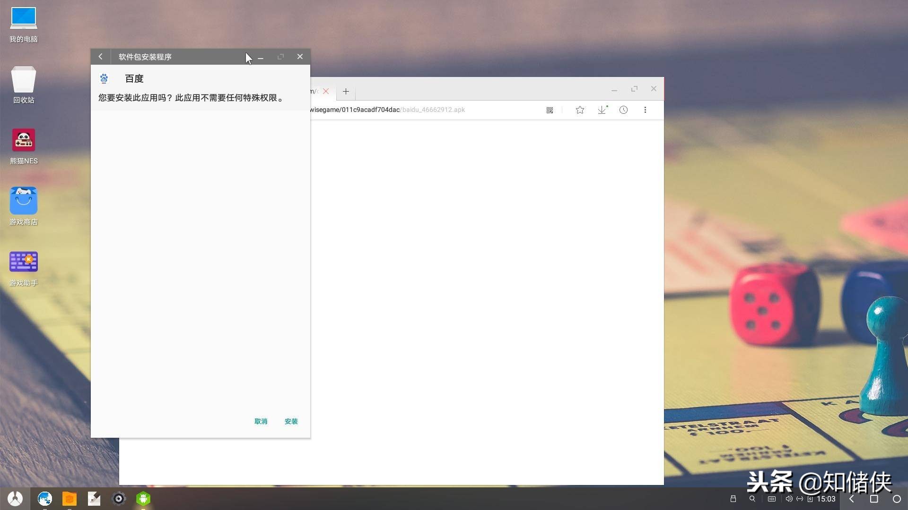Open the 熊猫NES desktop icon
908x510 pixels.
click(24, 141)
